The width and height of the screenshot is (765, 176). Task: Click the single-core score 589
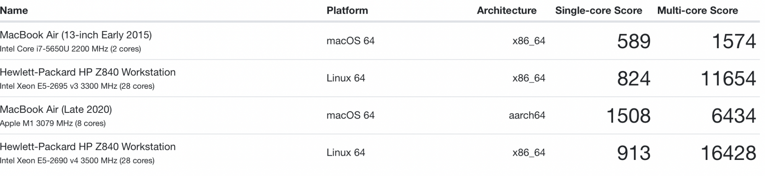point(633,41)
